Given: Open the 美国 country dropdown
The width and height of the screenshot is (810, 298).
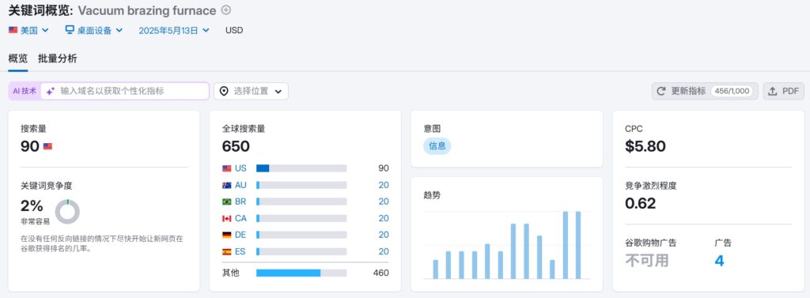Looking at the screenshot, I should coord(29,31).
